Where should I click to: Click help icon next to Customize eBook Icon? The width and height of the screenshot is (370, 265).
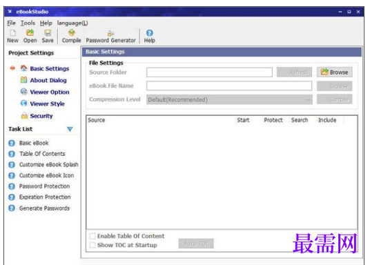[x=12, y=175]
